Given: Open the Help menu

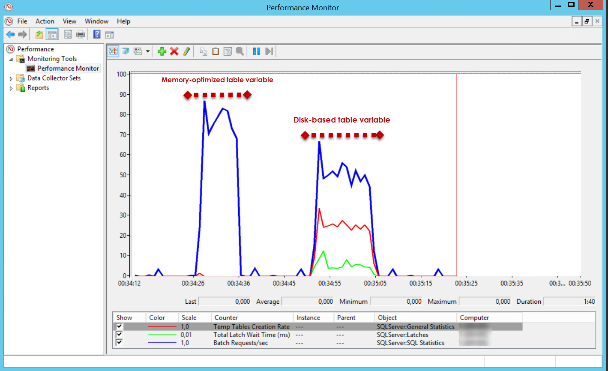Looking at the screenshot, I should (x=123, y=21).
